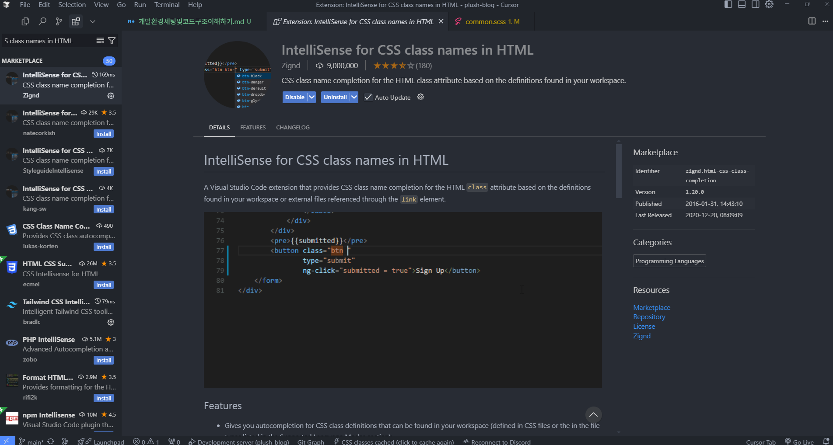Clear the extension search results
This screenshot has height=445, width=833.
(100, 41)
